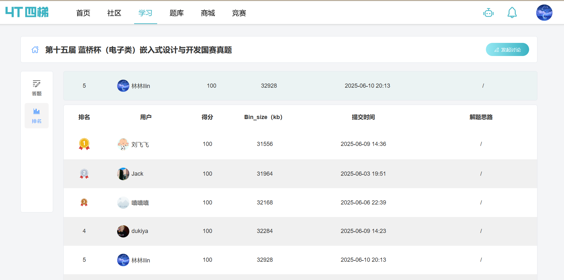Click submission time 2025-06-09 14:23

coord(363,231)
